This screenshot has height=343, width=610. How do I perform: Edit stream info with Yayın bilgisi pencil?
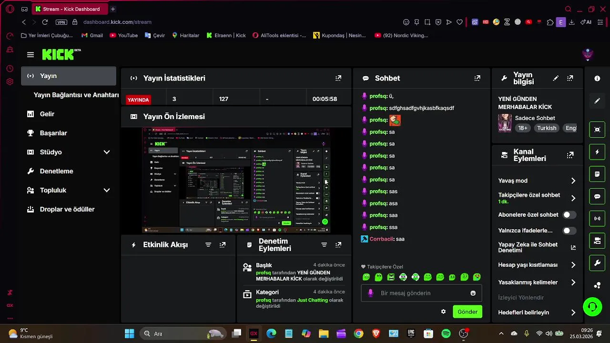pyautogui.click(x=556, y=78)
